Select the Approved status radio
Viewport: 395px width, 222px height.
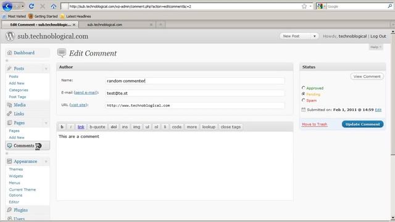click(304, 88)
